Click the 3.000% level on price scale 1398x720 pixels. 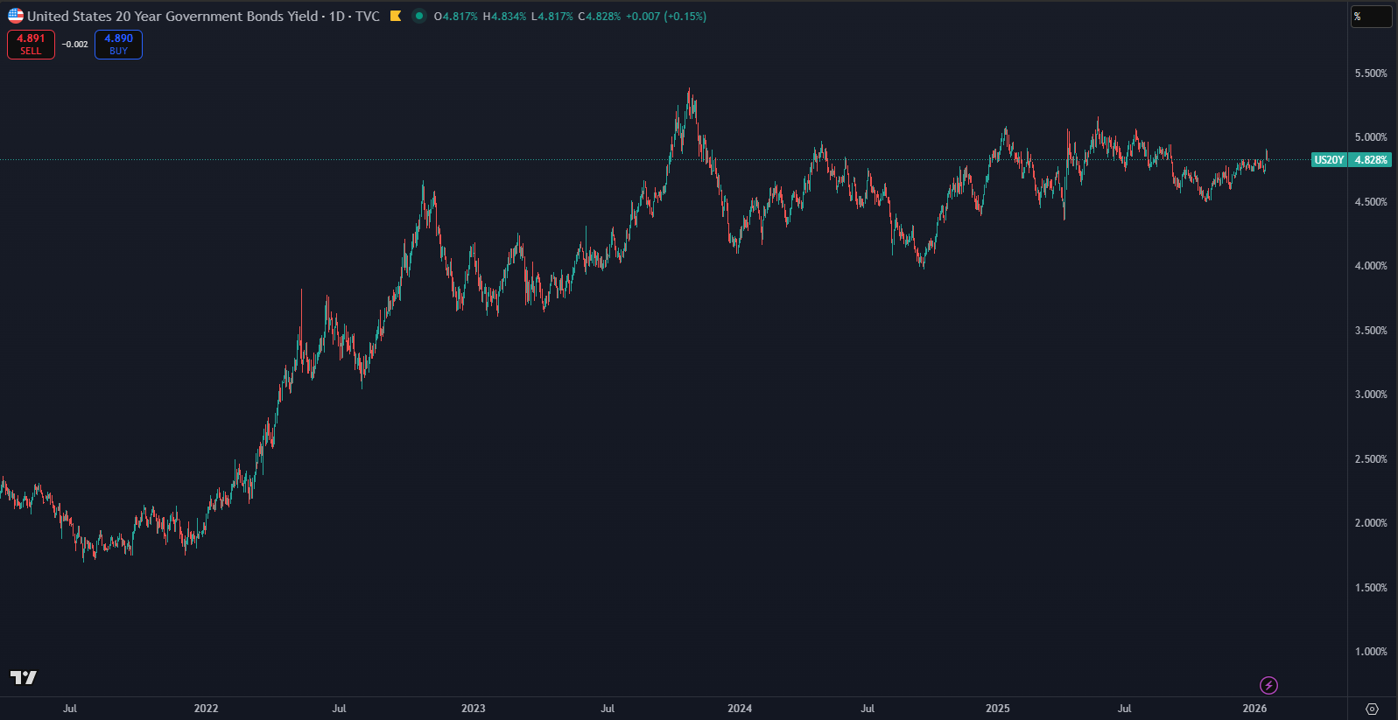pos(1370,395)
